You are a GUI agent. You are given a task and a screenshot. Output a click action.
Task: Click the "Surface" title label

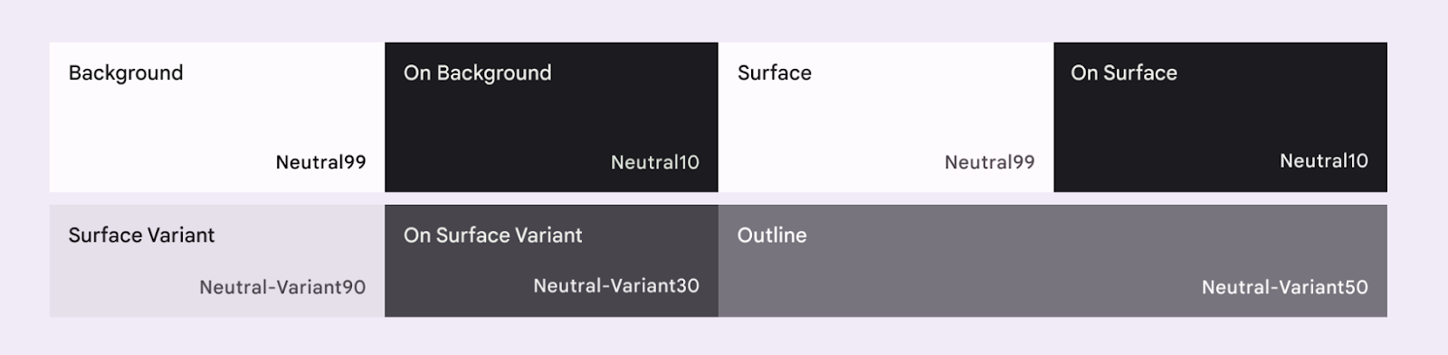(x=775, y=73)
